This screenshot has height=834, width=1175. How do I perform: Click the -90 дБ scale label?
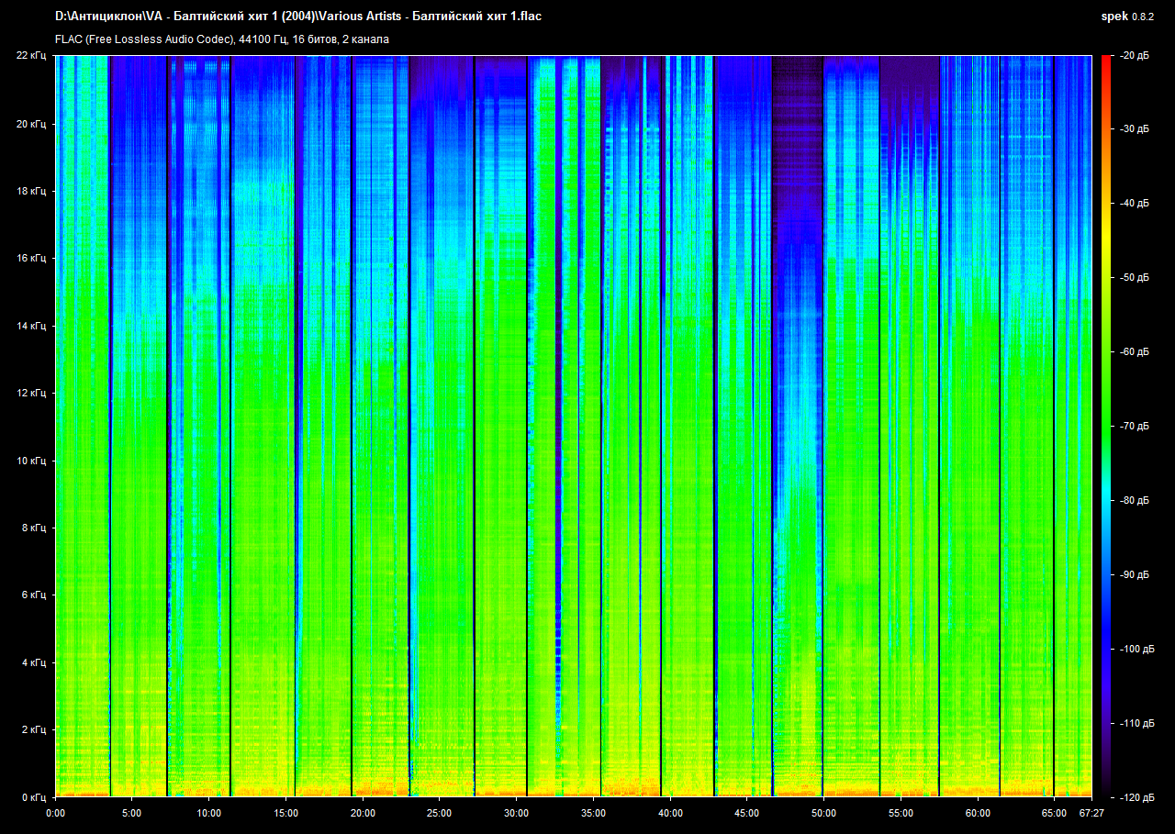point(1134,575)
